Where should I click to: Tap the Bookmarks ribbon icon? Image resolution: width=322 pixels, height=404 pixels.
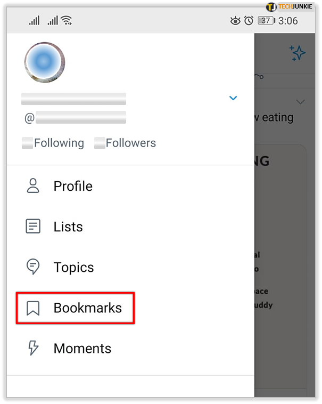point(33,308)
